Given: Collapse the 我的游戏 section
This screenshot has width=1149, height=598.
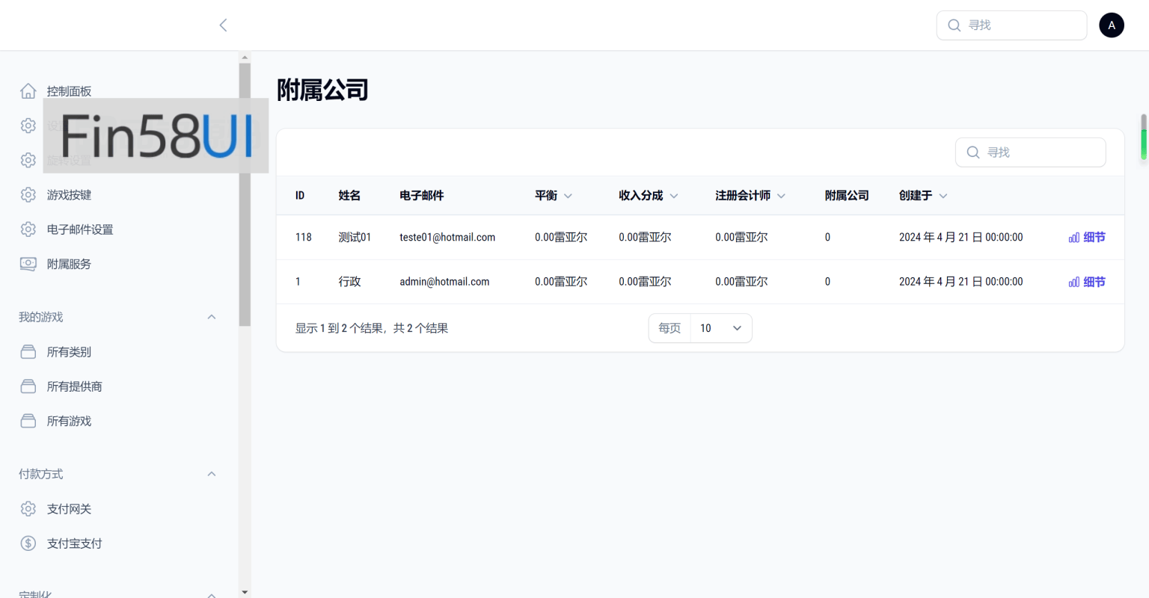Looking at the screenshot, I should [212, 317].
